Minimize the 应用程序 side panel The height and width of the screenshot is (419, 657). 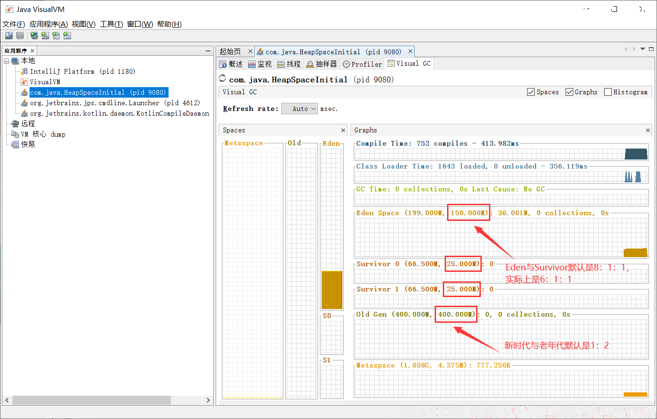click(x=208, y=50)
